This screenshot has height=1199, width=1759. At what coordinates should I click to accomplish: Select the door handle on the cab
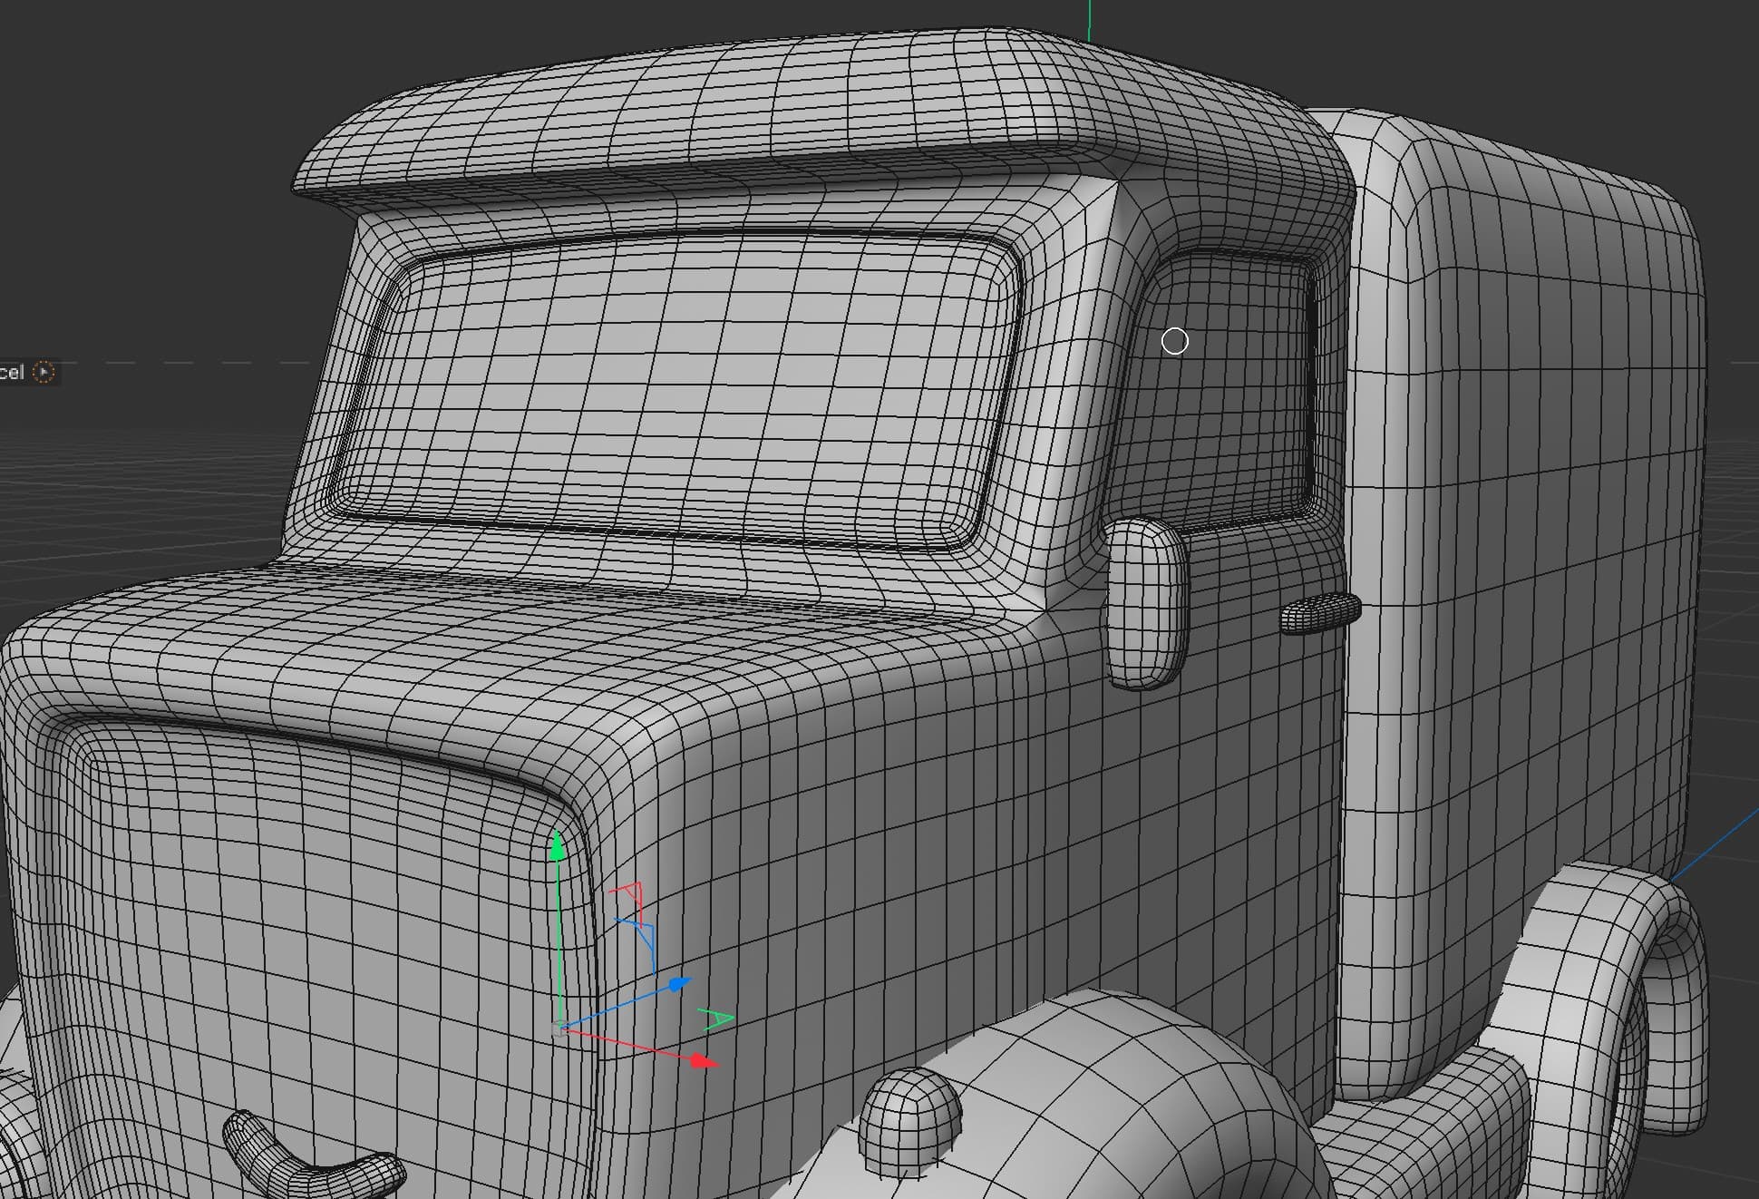coord(1320,612)
